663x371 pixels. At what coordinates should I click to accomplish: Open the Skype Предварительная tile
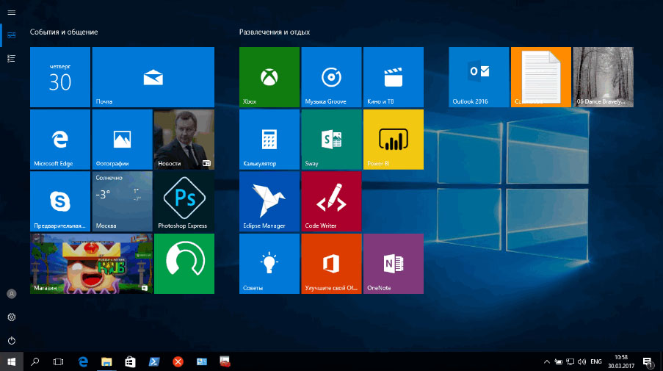pos(60,201)
